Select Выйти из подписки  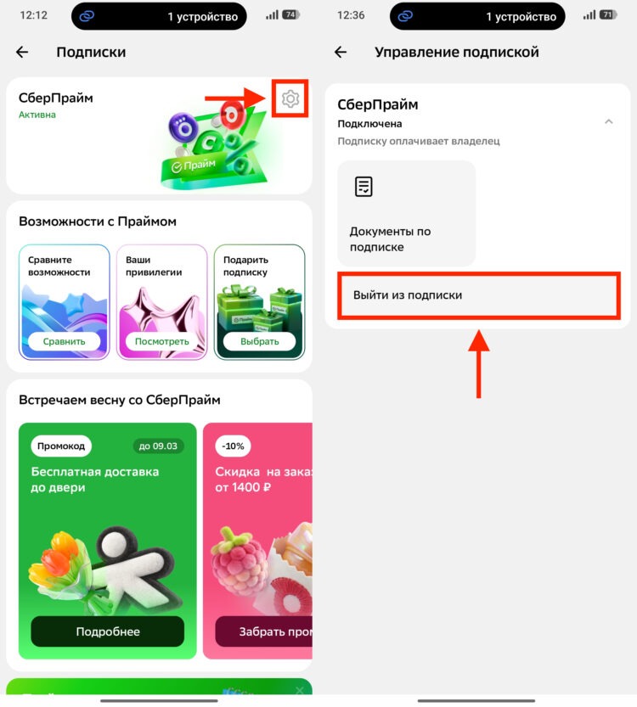point(479,295)
